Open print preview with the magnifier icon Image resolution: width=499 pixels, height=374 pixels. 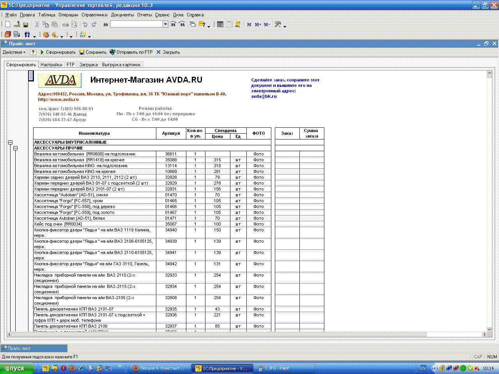tap(74, 24)
